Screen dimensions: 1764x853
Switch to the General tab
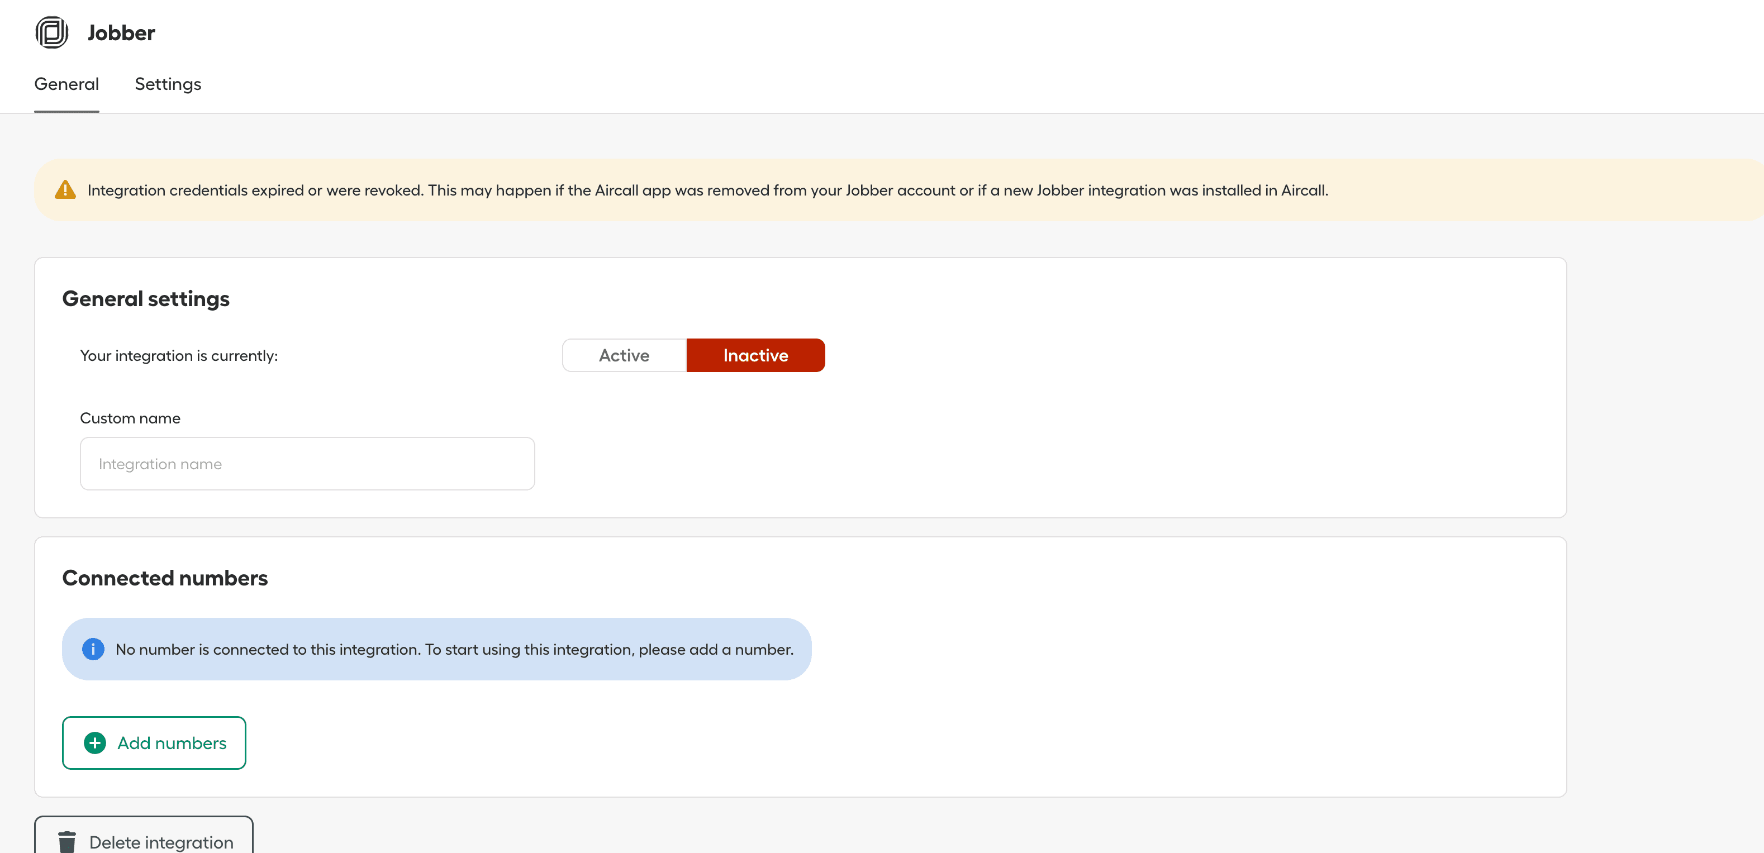point(66,84)
